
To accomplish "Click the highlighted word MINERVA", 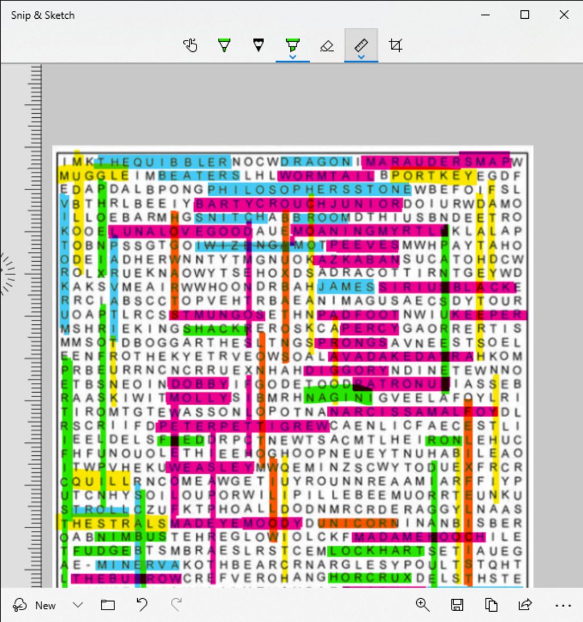I will [x=138, y=565].
